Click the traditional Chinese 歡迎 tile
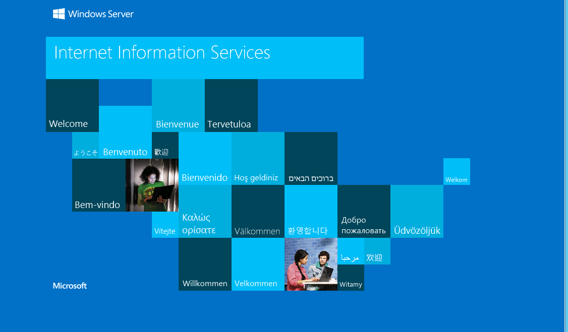Viewport: 568px width, 332px height. coord(165,146)
